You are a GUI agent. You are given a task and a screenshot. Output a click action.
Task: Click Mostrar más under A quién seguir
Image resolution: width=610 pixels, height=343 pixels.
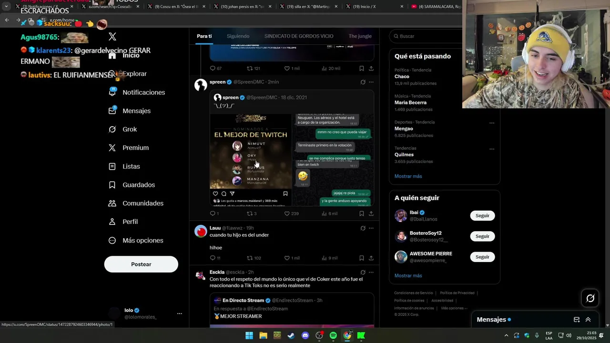click(x=408, y=276)
